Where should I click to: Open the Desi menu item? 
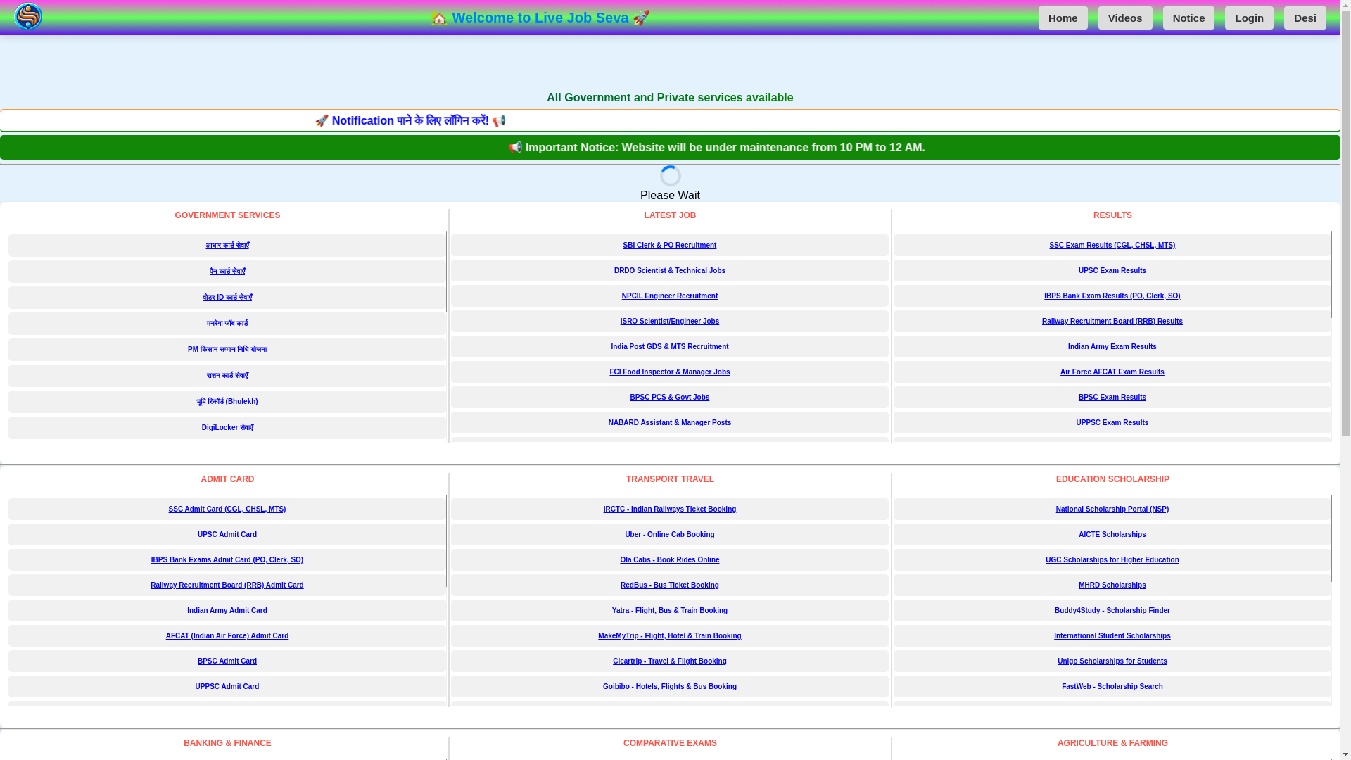click(1305, 18)
